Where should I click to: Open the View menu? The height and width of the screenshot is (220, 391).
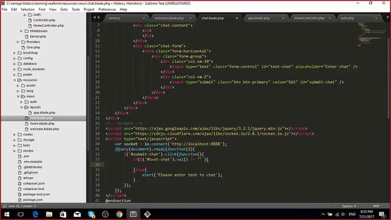(x=53, y=10)
